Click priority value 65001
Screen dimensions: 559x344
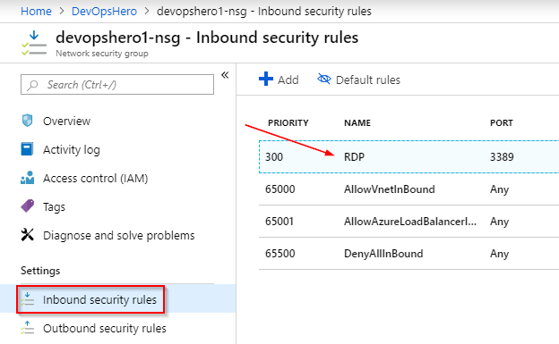pyautogui.click(x=279, y=222)
